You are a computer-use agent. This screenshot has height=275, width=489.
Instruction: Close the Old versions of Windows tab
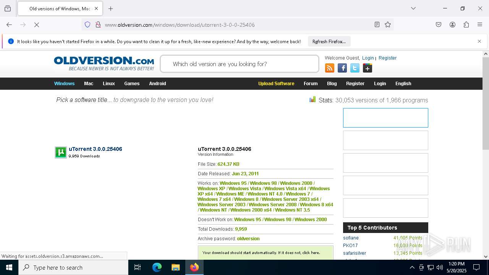[x=96, y=8]
